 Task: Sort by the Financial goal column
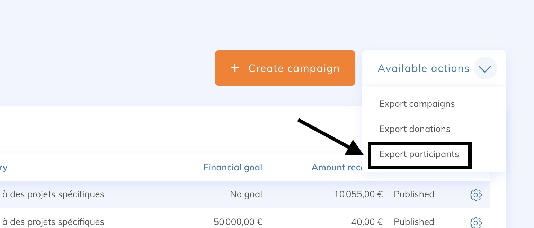pyautogui.click(x=233, y=168)
